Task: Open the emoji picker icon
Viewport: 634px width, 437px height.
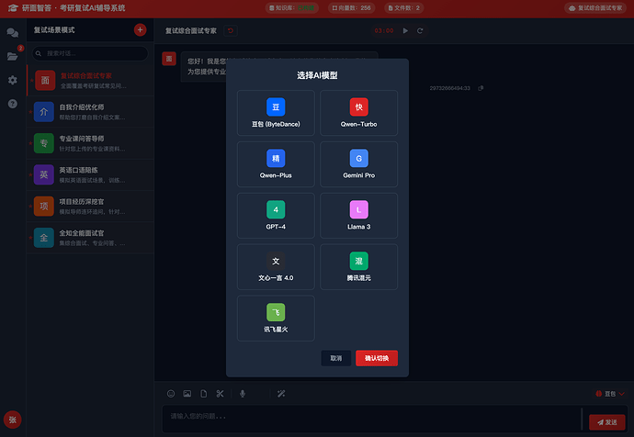Action: tap(171, 393)
